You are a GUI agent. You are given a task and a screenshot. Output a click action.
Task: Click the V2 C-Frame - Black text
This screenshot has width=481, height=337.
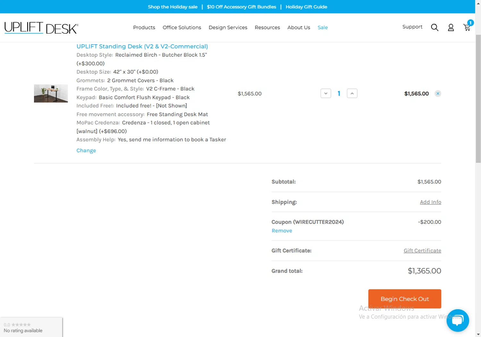coord(170,89)
